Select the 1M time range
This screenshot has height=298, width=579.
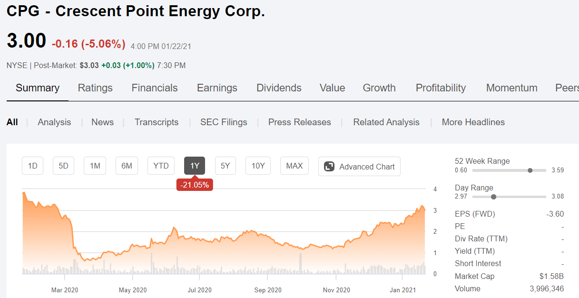94,166
